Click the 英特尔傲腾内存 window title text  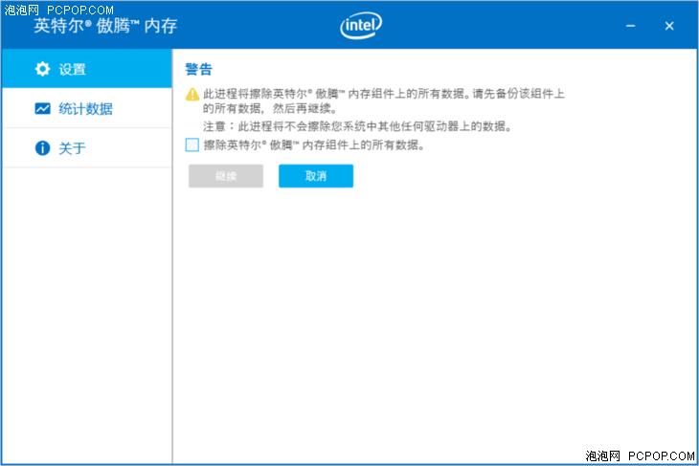(x=105, y=26)
